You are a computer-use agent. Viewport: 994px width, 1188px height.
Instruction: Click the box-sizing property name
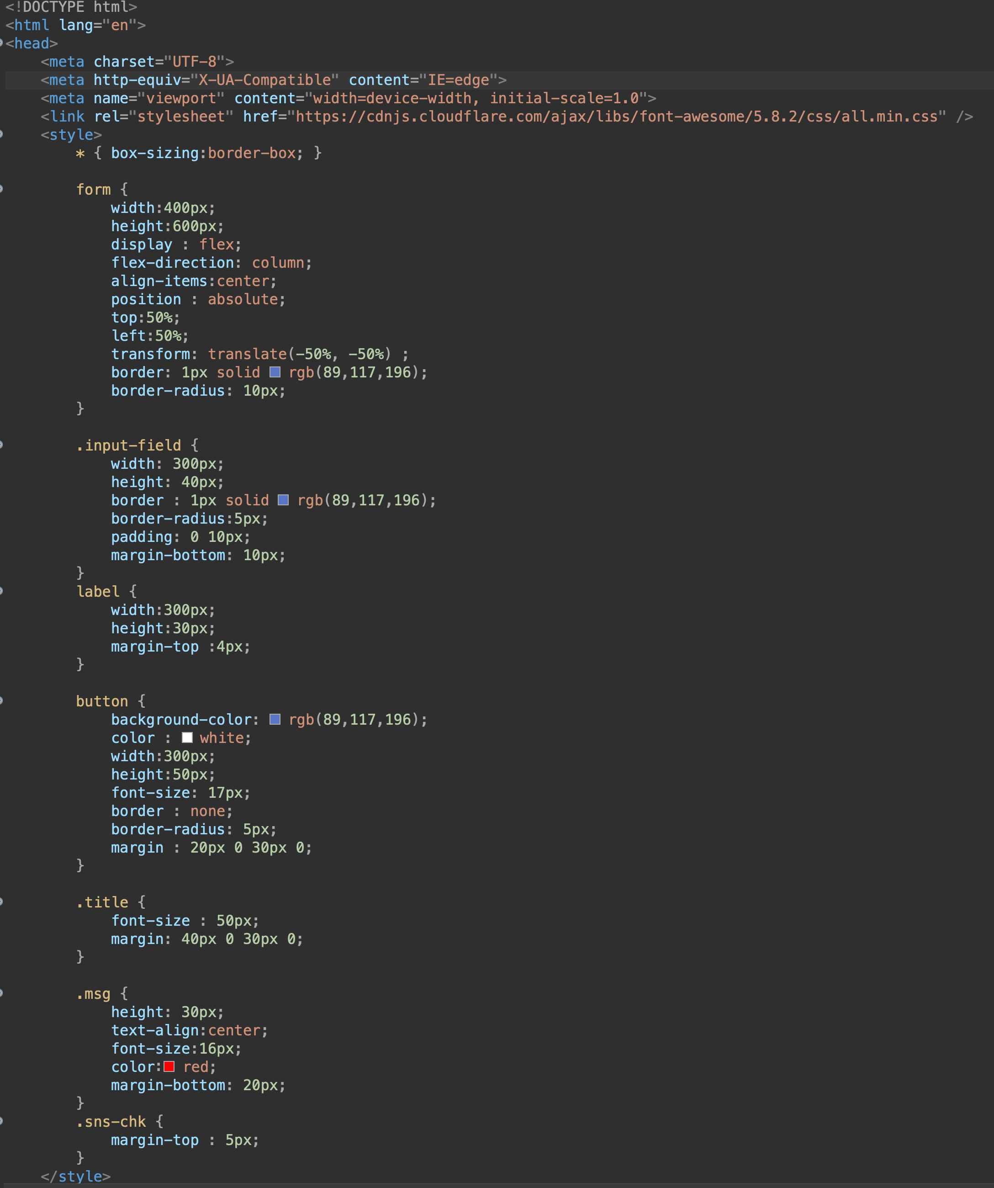154,154
